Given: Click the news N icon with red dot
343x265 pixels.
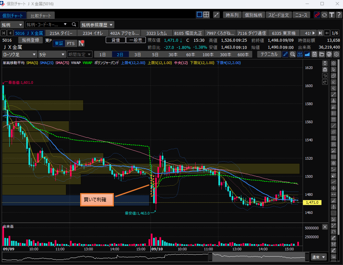Looking at the screenshot, I should pyautogui.click(x=81, y=43).
